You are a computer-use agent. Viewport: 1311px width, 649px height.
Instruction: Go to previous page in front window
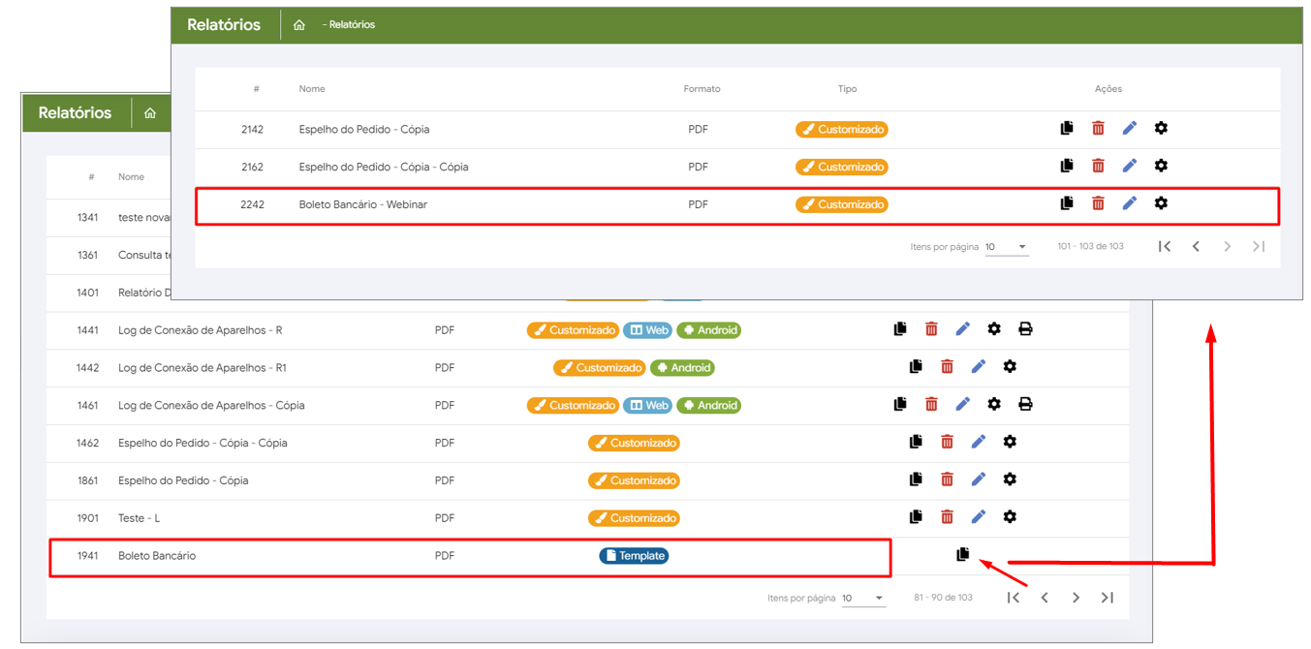pos(1196,247)
